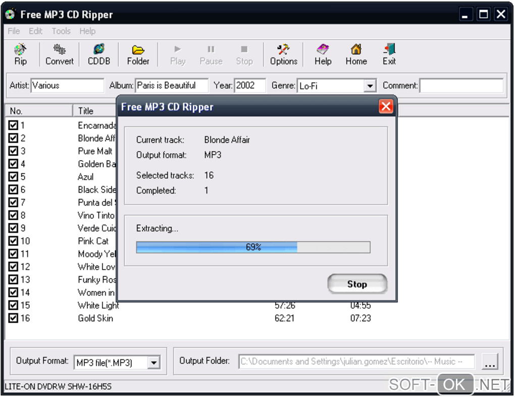Toggle track 8 Vino Tinto checkbox
The image size is (515, 397).
tap(13, 215)
